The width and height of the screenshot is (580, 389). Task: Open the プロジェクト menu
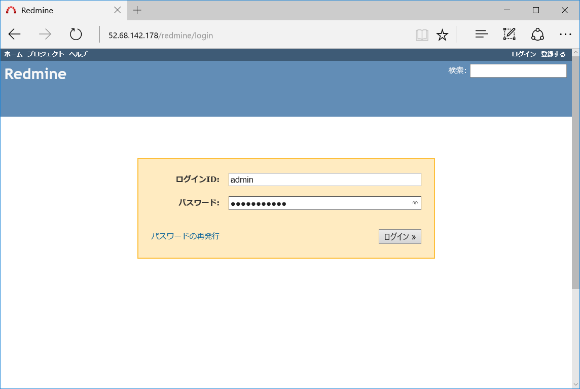pyautogui.click(x=46, y=54)
